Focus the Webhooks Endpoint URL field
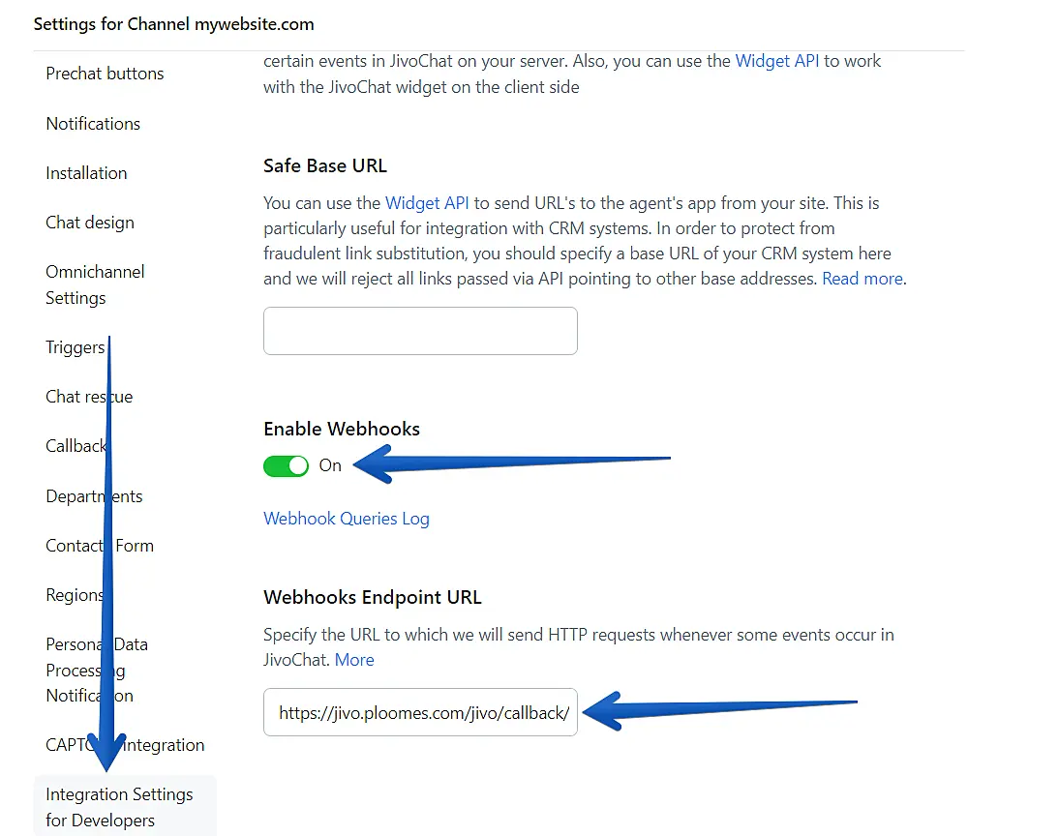The height and width of the screenshot is (836, 1059). pyautogui.click(x=420, y=713)
